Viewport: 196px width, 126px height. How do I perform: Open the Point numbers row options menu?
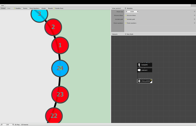pyautogui.click(x=194, y=23)
